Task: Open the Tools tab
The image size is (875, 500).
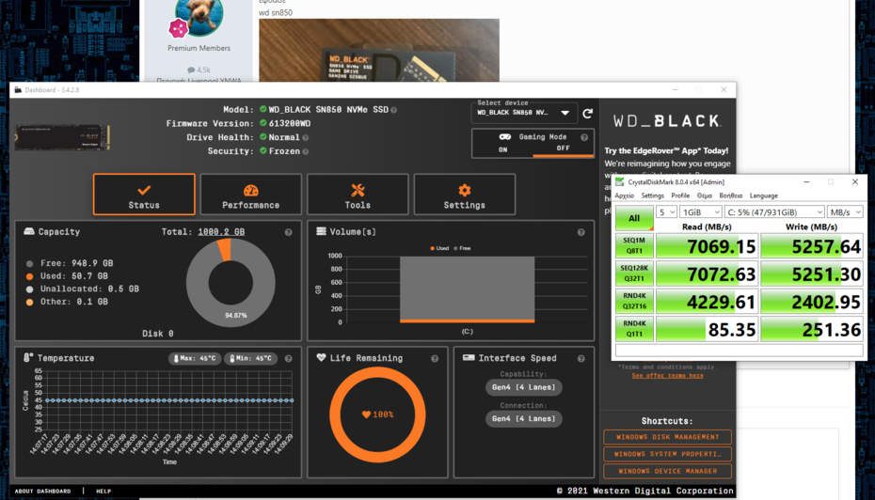Action: tap(358, 194)
